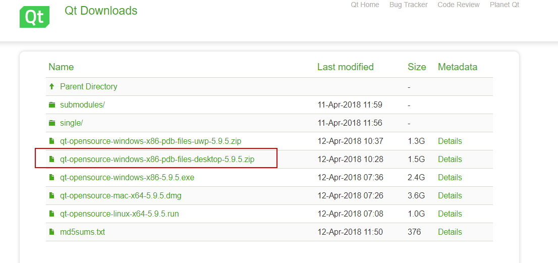Click the Metadata column header
Screen dimensions: 558x263
[x=458, y=67]
